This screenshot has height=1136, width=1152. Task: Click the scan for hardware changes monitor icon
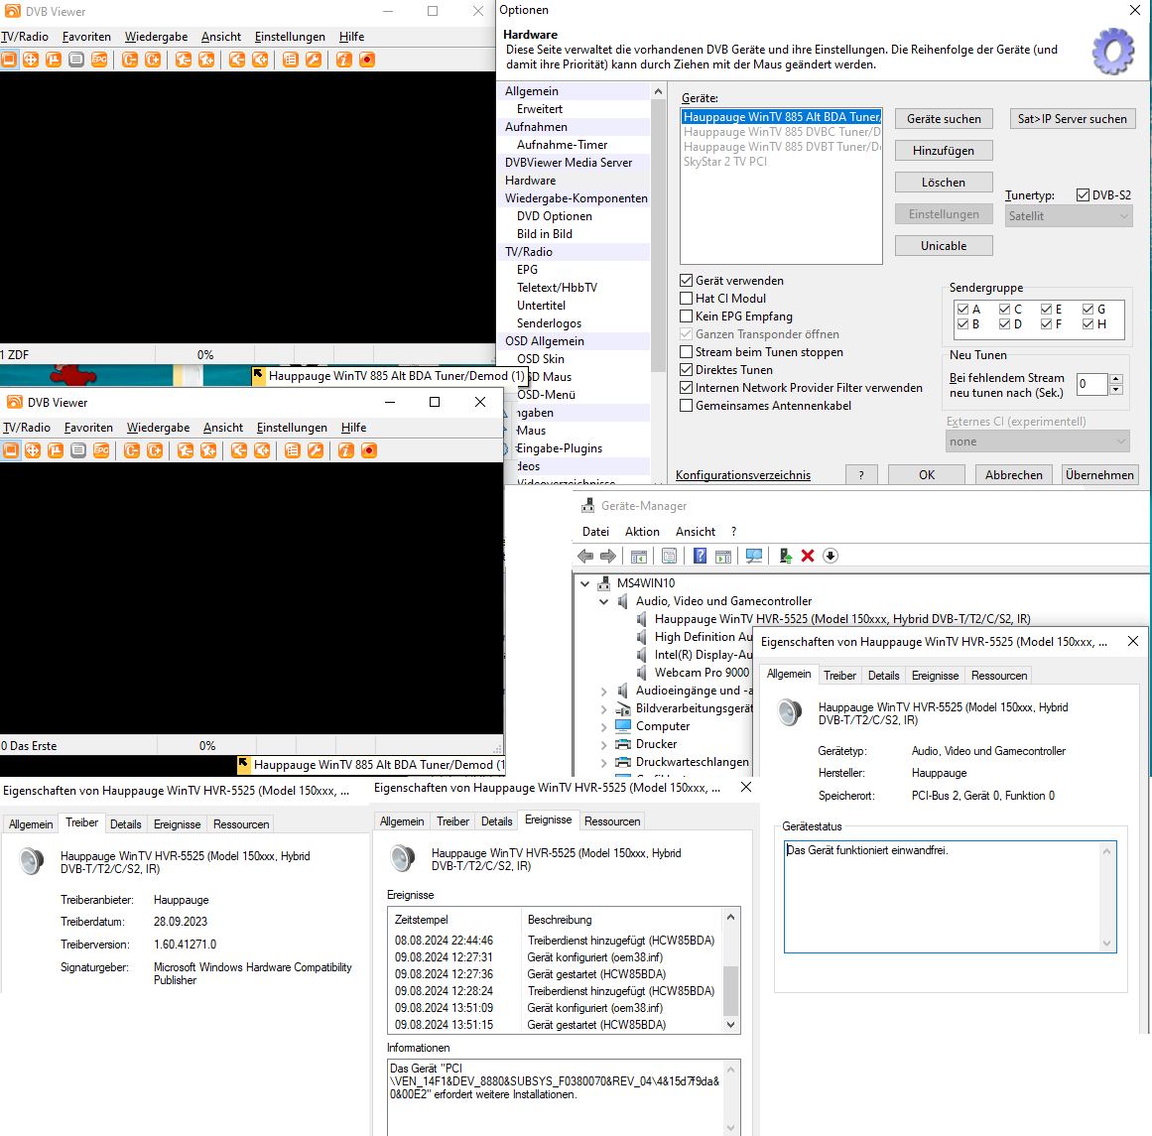754,557
